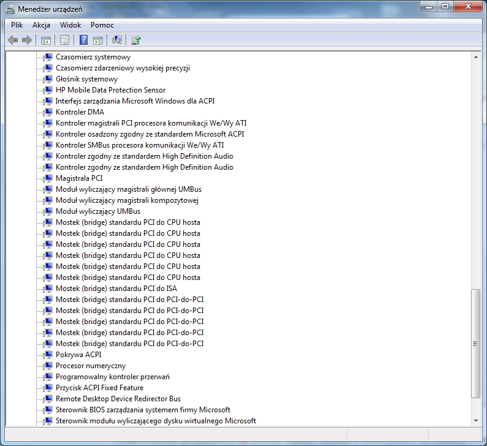487x446 pixels.
Task: Click the Forward arrow toolbar button
Action: 27,40
